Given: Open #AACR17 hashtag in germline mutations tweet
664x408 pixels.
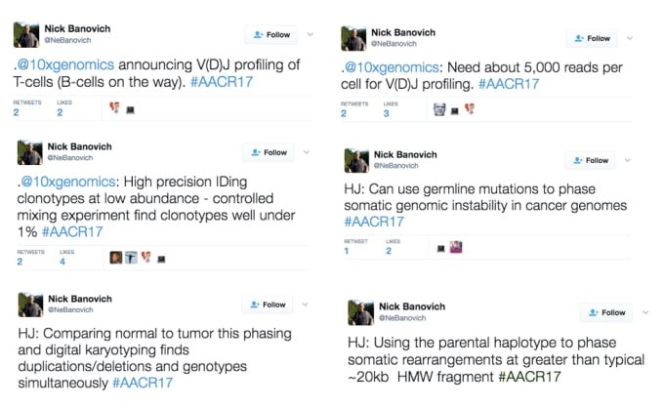Looking at the screenshot, I should [x=374, y=222].
